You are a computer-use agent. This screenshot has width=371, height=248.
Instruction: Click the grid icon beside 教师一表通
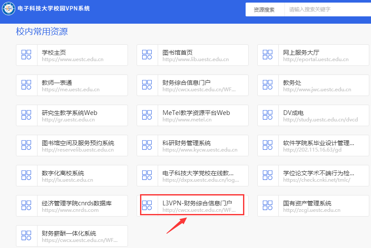[26, 85]
